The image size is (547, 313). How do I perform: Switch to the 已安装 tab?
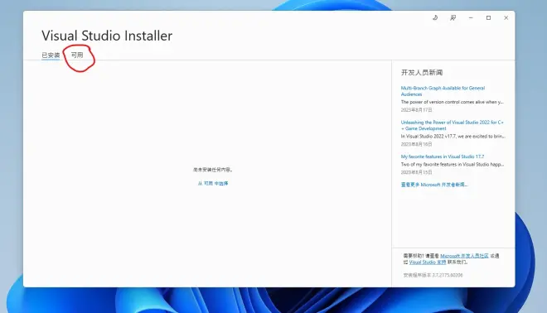pos(51,55)
